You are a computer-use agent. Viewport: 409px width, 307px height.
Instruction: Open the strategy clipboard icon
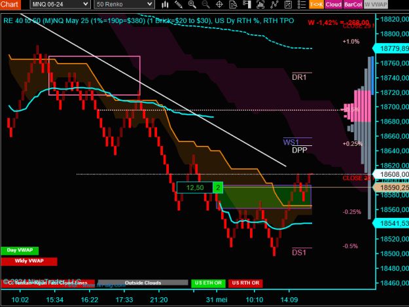click(288, 5)
